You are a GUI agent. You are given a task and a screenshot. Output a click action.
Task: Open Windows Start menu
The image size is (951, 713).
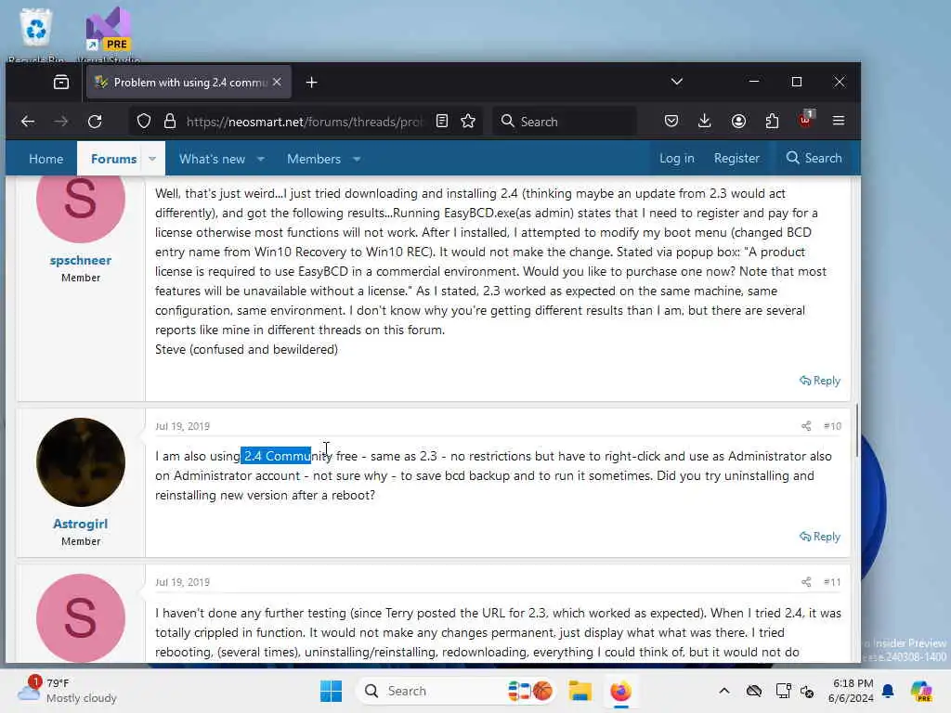coord(332,691)
